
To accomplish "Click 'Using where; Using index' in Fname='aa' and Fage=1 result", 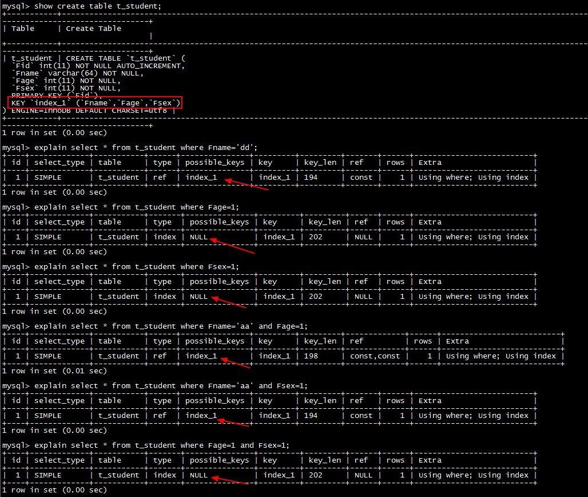I will click(501, 356).
